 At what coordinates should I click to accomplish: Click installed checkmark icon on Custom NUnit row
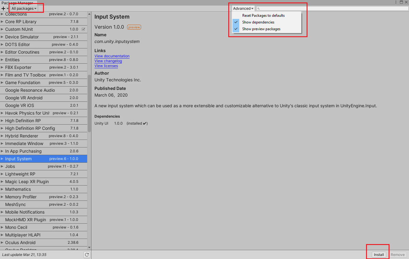pos(83,29)
